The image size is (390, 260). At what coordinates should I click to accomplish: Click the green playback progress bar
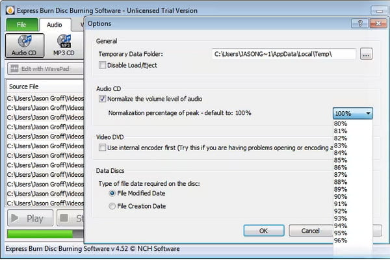(x=40, y=234)
